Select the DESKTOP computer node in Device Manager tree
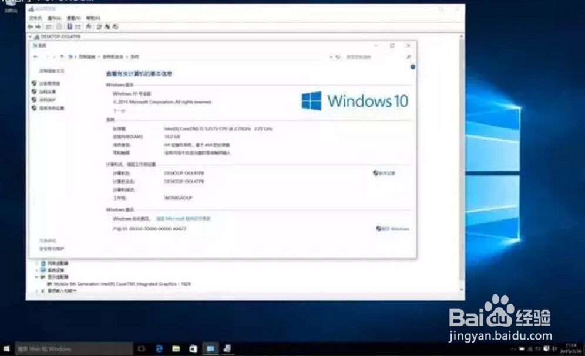The image size is (585, 356). coord(60,37)
